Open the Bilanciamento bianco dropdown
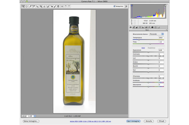 [156, 34]
